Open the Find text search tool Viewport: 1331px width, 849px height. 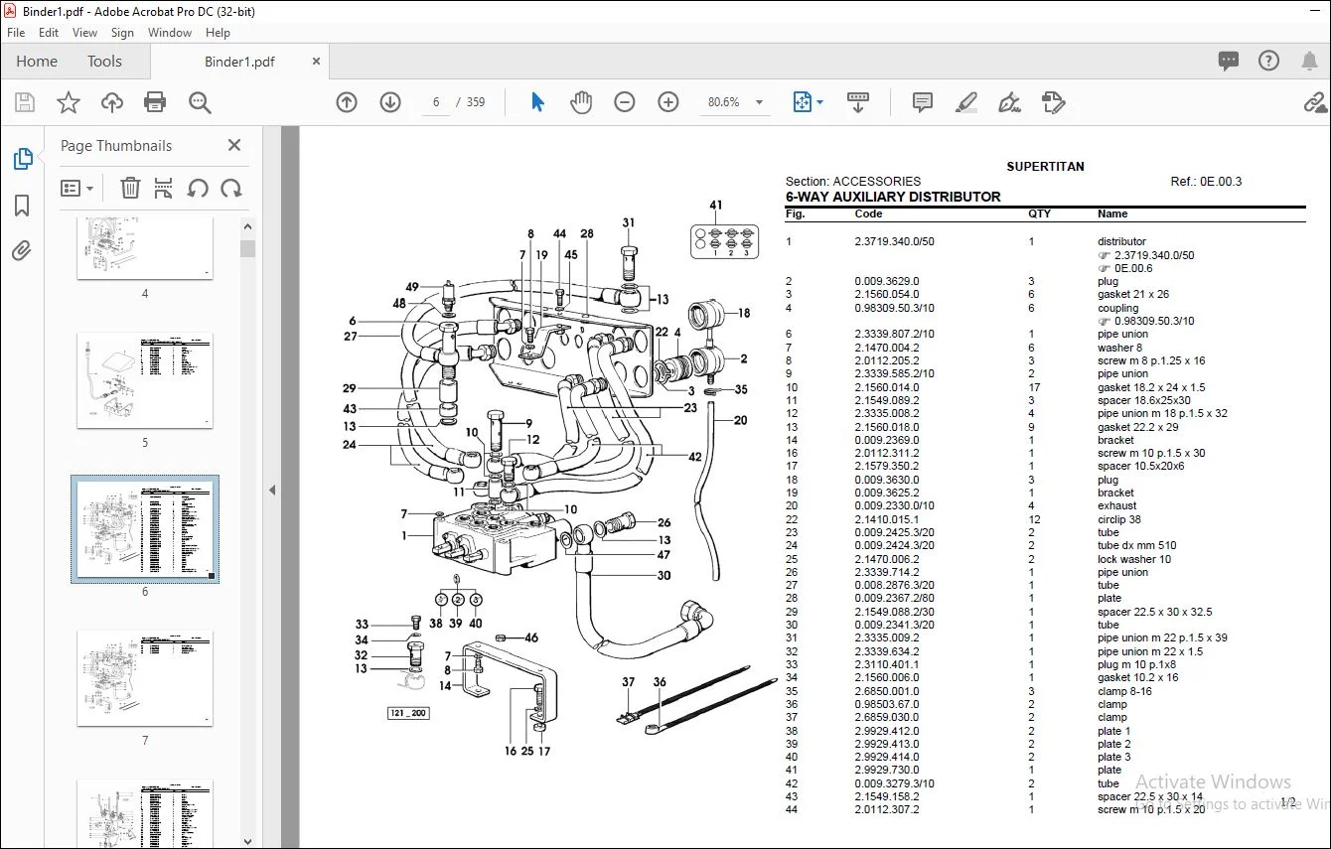tap(200, 102)
